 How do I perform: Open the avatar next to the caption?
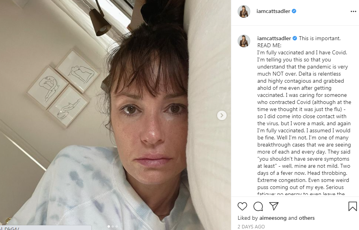pos(244,41)
